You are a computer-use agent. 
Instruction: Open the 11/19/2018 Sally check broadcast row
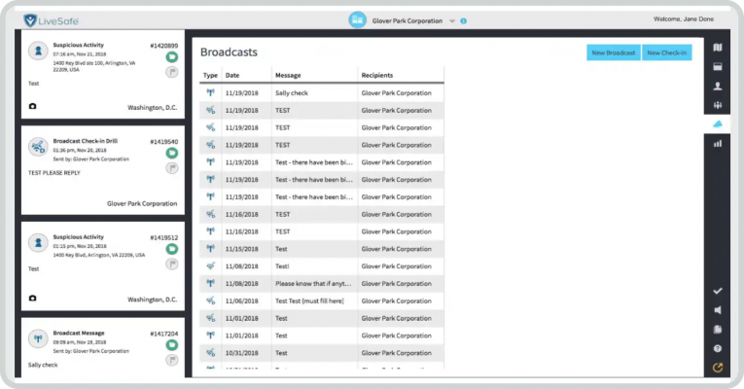coord(321,92)
